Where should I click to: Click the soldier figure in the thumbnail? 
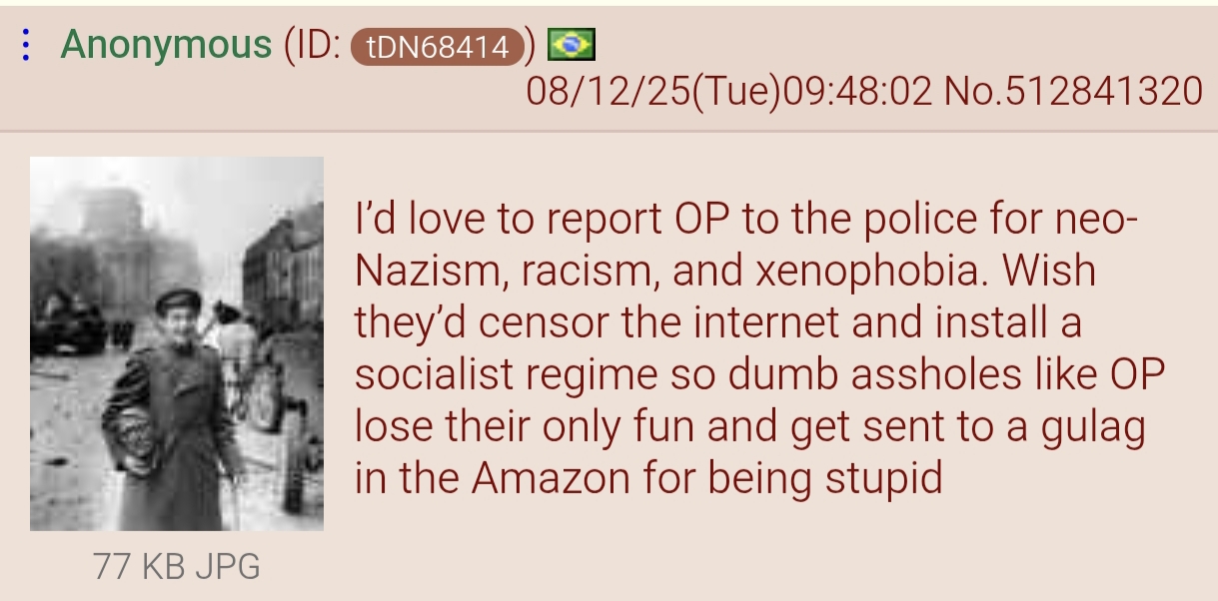tap(170, 409)
